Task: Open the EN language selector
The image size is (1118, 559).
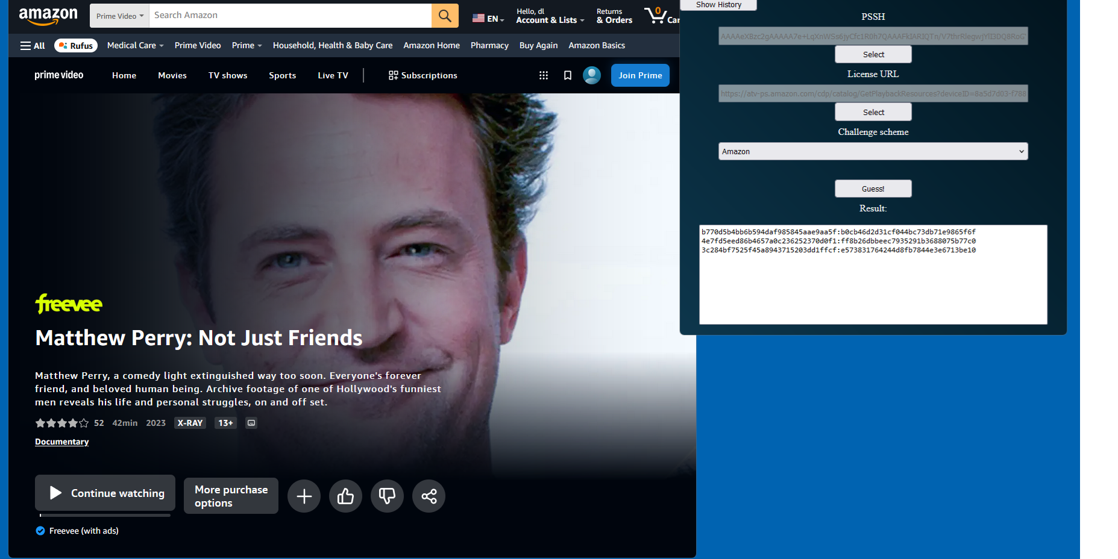Action: point(488,19)
